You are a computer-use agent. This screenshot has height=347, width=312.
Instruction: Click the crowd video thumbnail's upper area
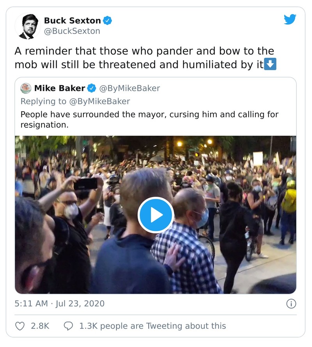pos(156,156)
